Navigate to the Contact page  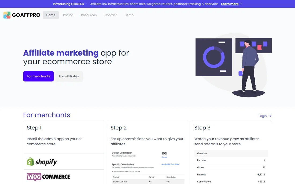pos(110,15)
